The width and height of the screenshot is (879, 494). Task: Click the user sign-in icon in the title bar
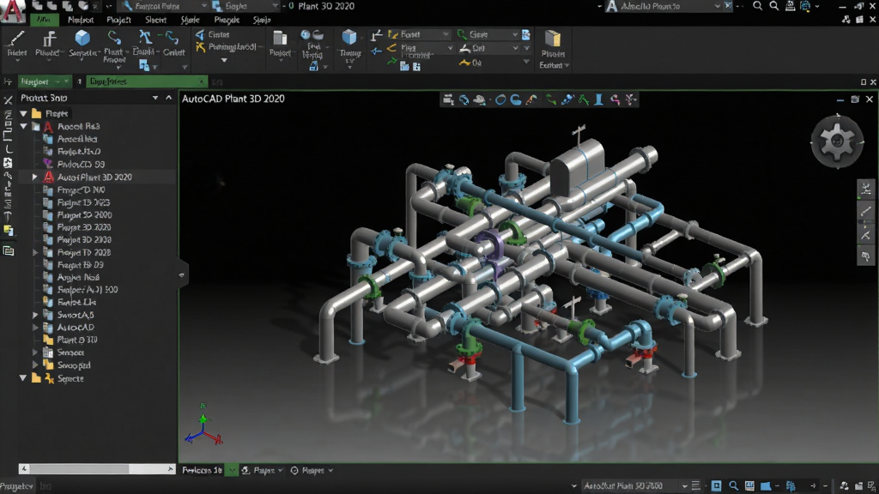click(x=805, y=6)
